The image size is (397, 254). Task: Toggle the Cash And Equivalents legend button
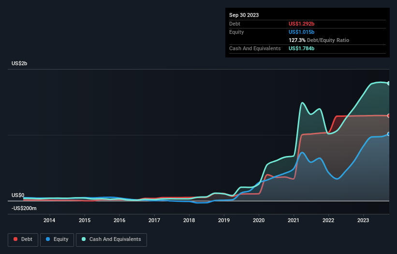click(x=111, y=240)
